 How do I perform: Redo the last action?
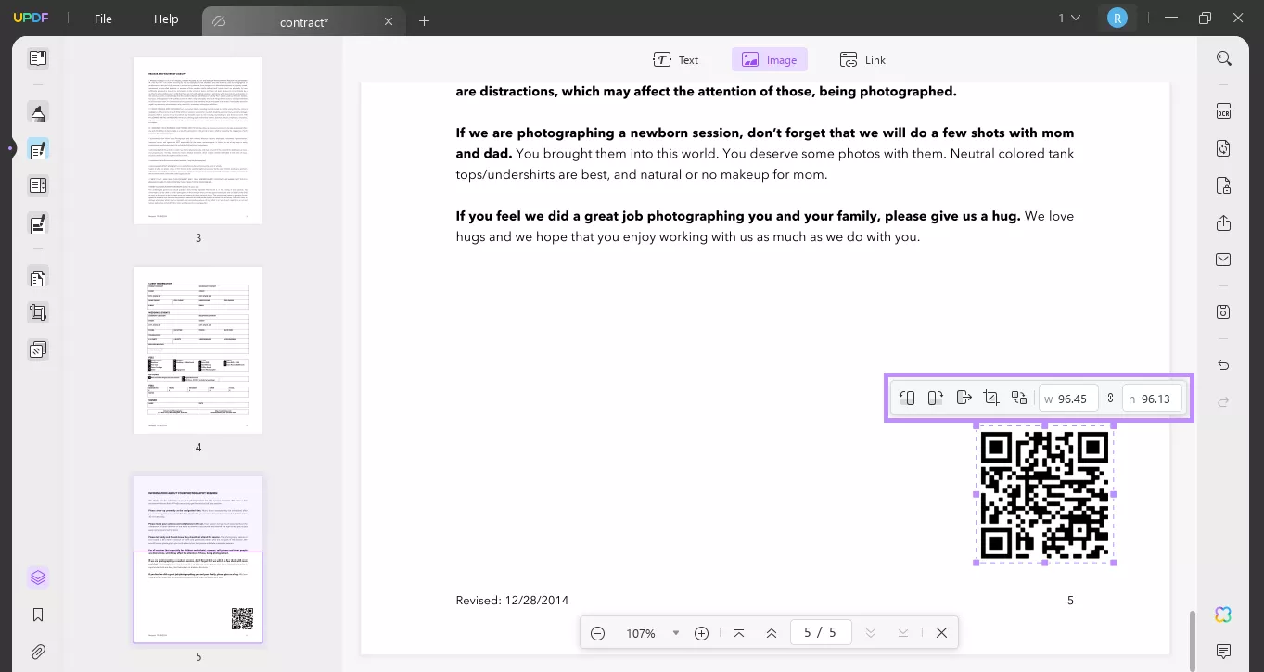pos(1224,401)
